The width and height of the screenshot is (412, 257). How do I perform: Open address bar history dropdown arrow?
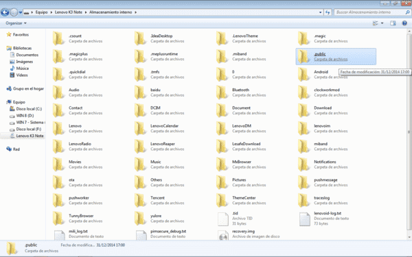click(320, 12)
